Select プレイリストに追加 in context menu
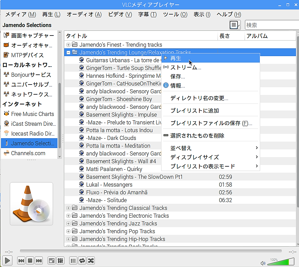Viewport: 299px width, 267px height. [x=210, y=111]
